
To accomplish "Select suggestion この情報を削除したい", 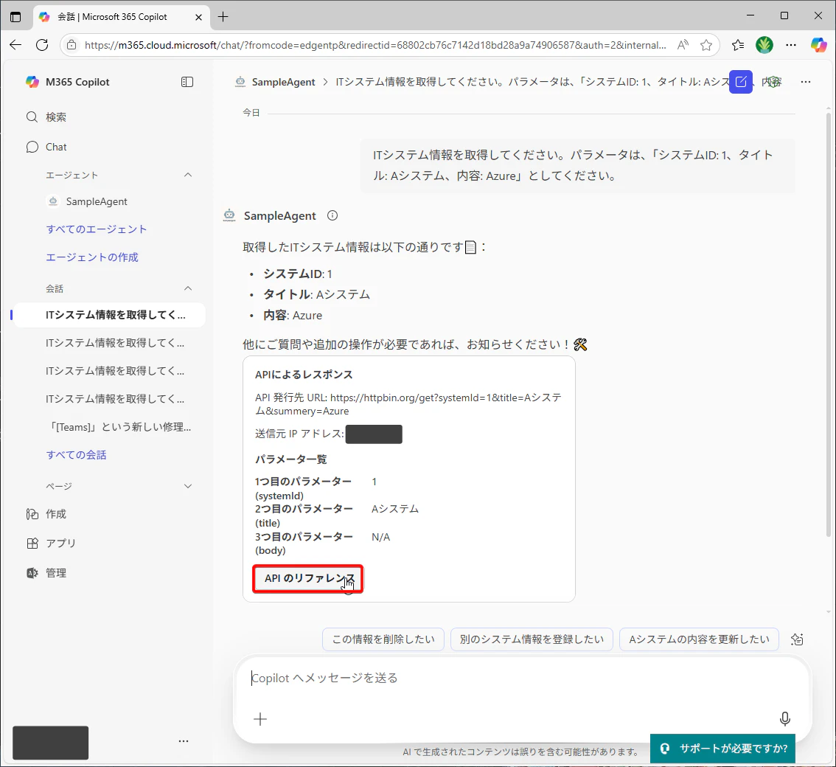I will click(383, 639).
